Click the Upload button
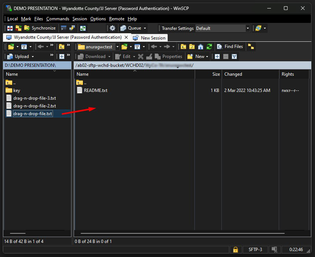315x257 pixels. [18, 56]
